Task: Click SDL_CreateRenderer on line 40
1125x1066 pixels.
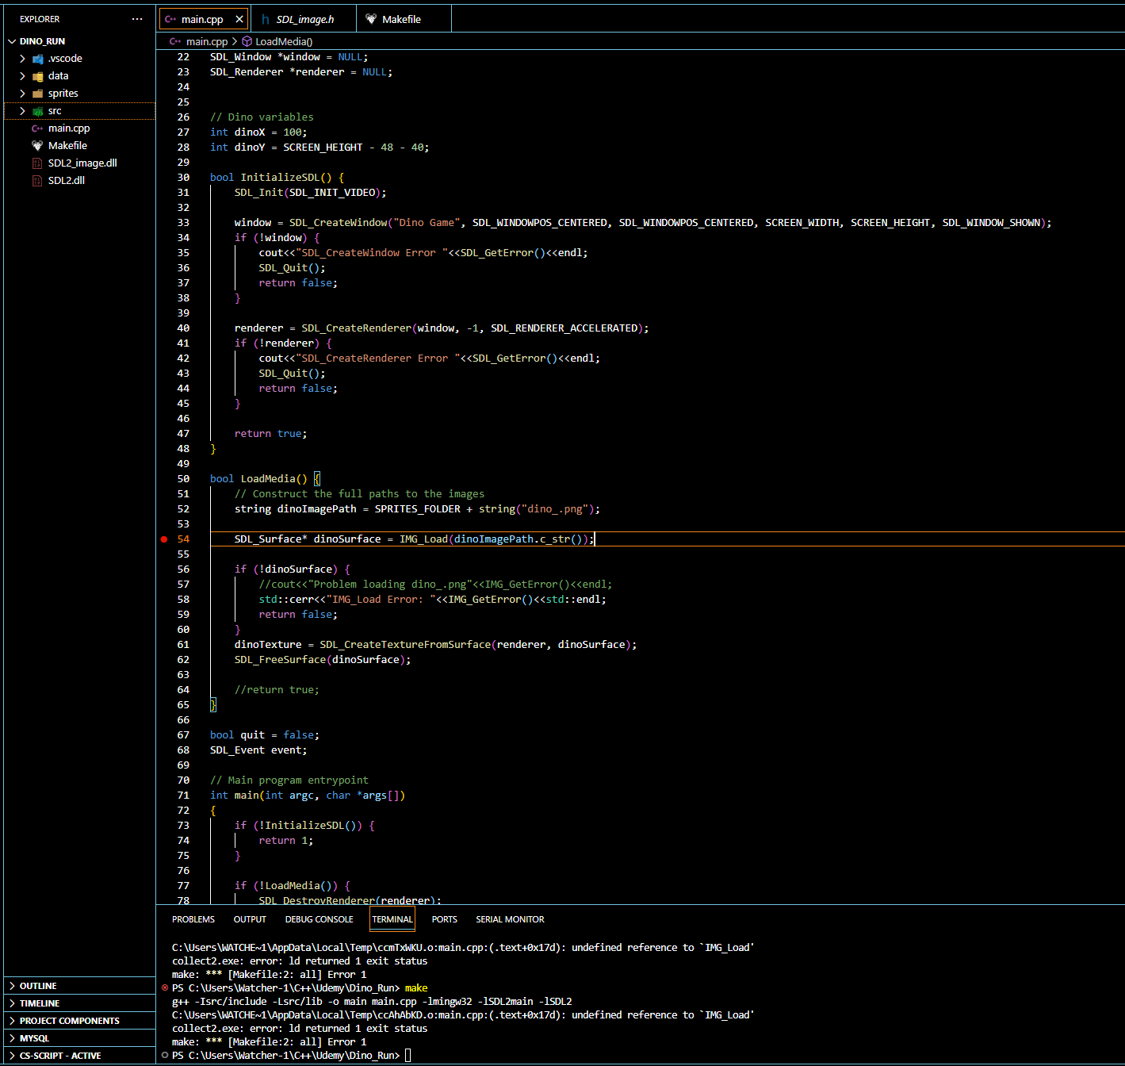Action: point(356,328)
